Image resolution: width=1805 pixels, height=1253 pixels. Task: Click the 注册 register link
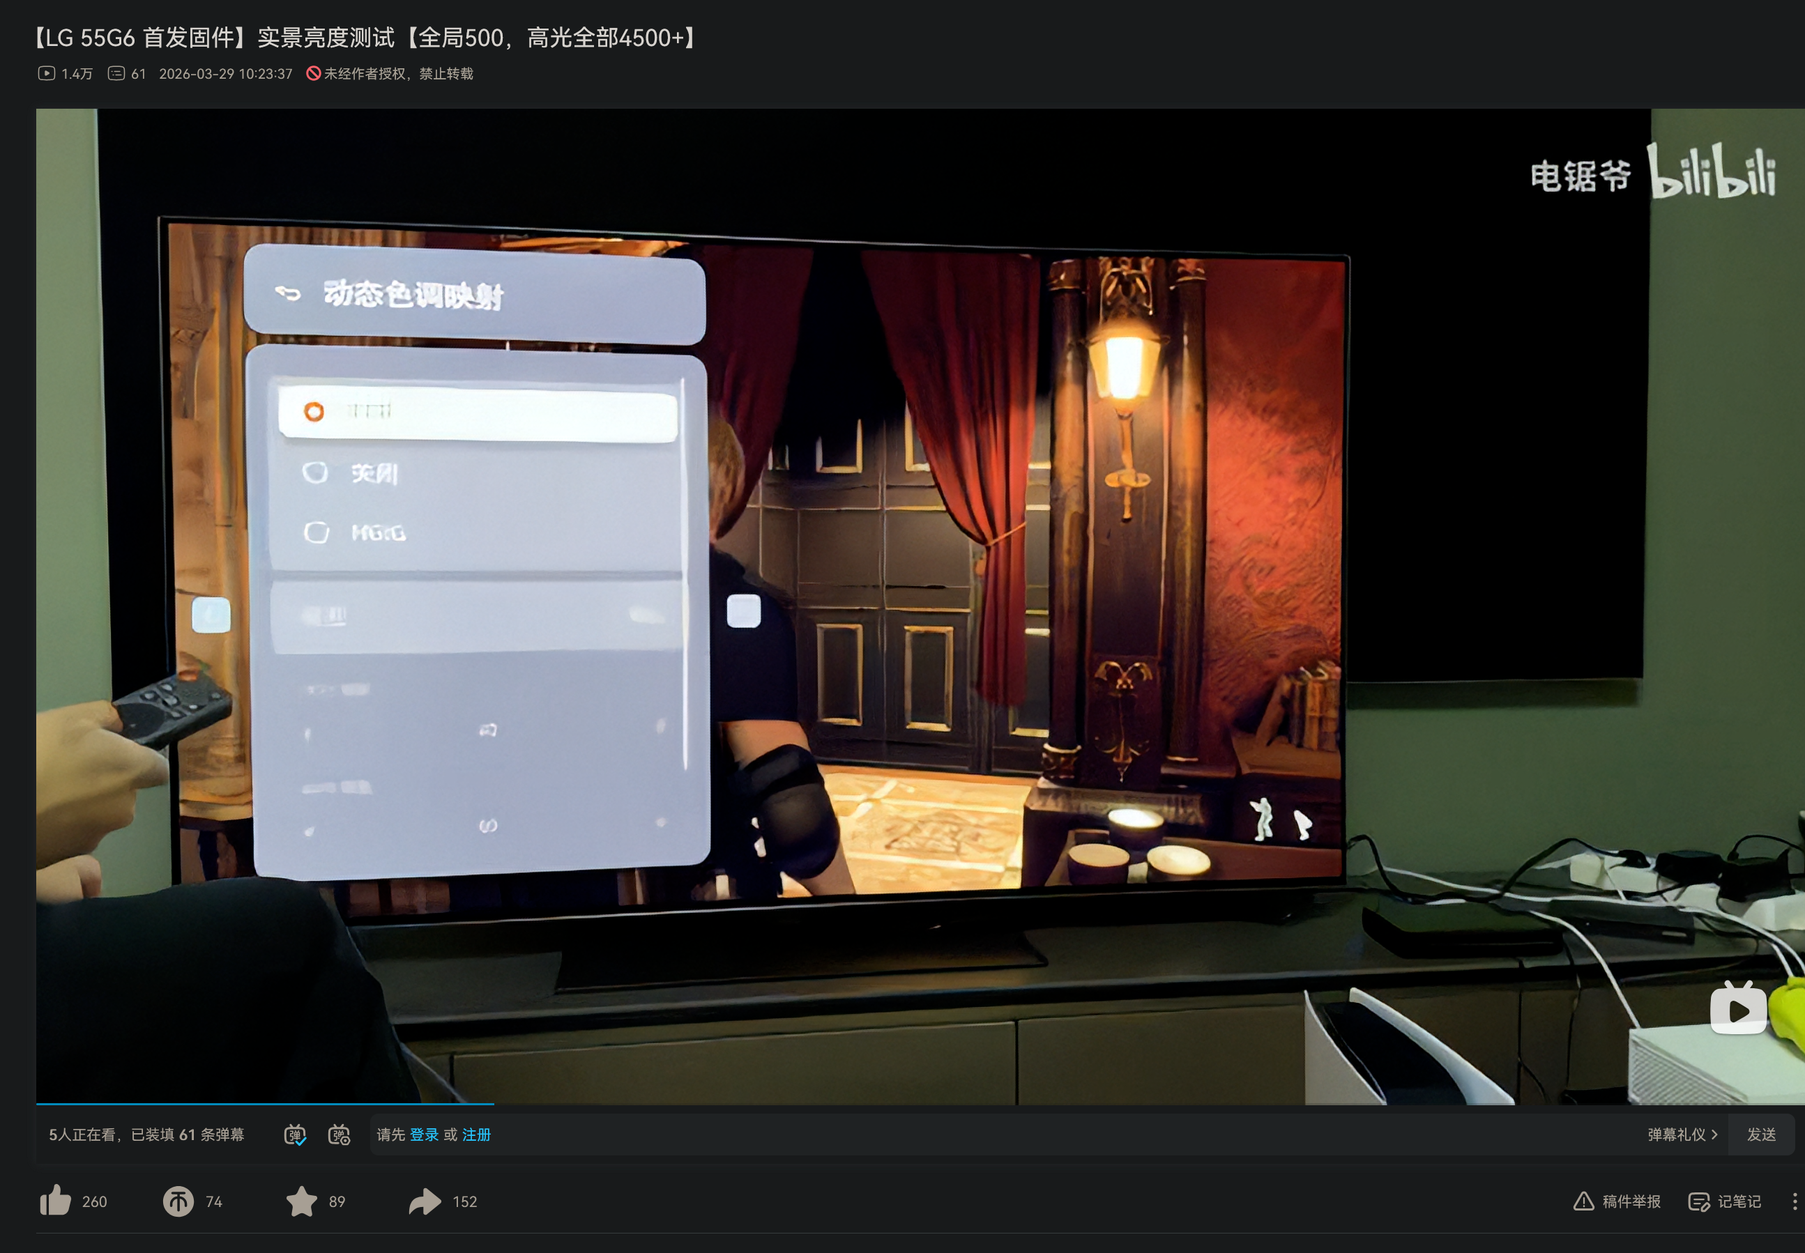click(x=476, y=1135)
